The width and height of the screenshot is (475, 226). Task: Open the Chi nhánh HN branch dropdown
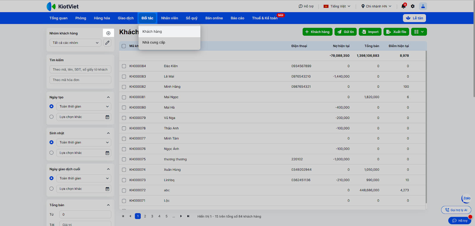(x=376, y=6)
